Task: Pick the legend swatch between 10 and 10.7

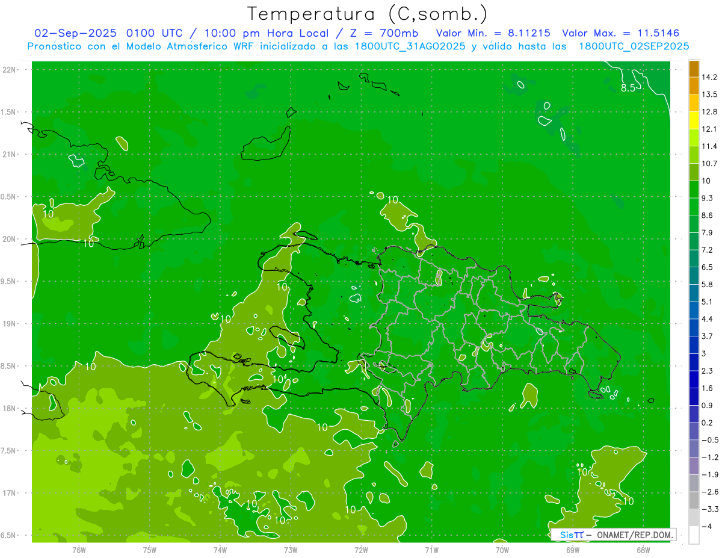Action: coord(694,172)
